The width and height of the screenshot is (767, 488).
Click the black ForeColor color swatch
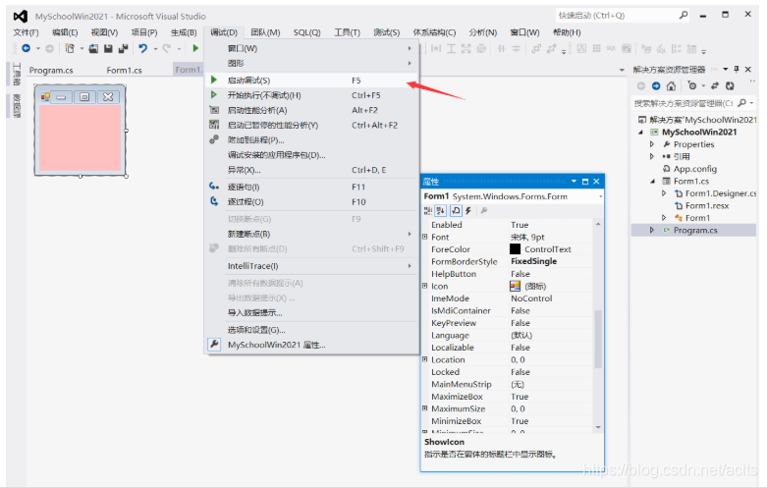[x=515, y=248]
